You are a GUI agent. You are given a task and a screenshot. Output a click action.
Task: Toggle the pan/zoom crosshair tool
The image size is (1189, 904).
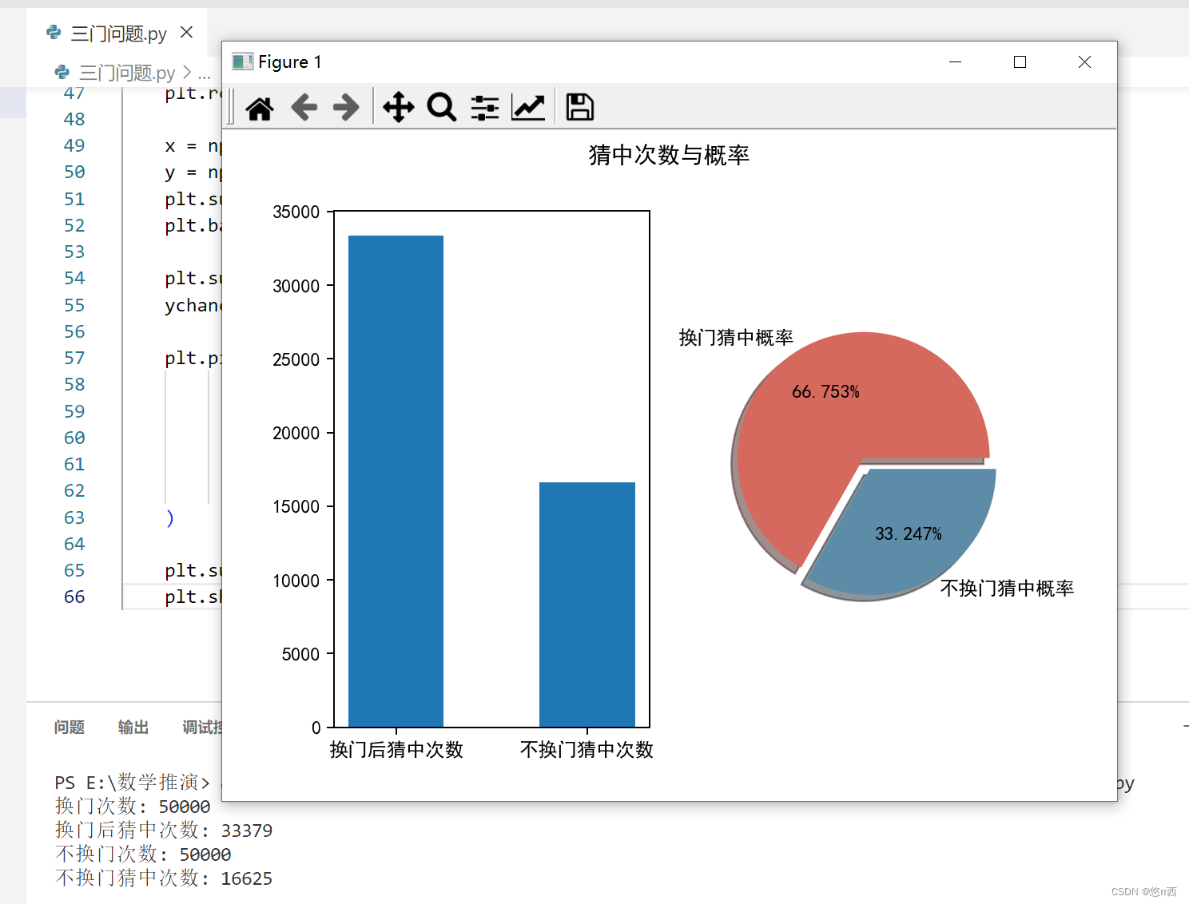(x=398, y=106)
